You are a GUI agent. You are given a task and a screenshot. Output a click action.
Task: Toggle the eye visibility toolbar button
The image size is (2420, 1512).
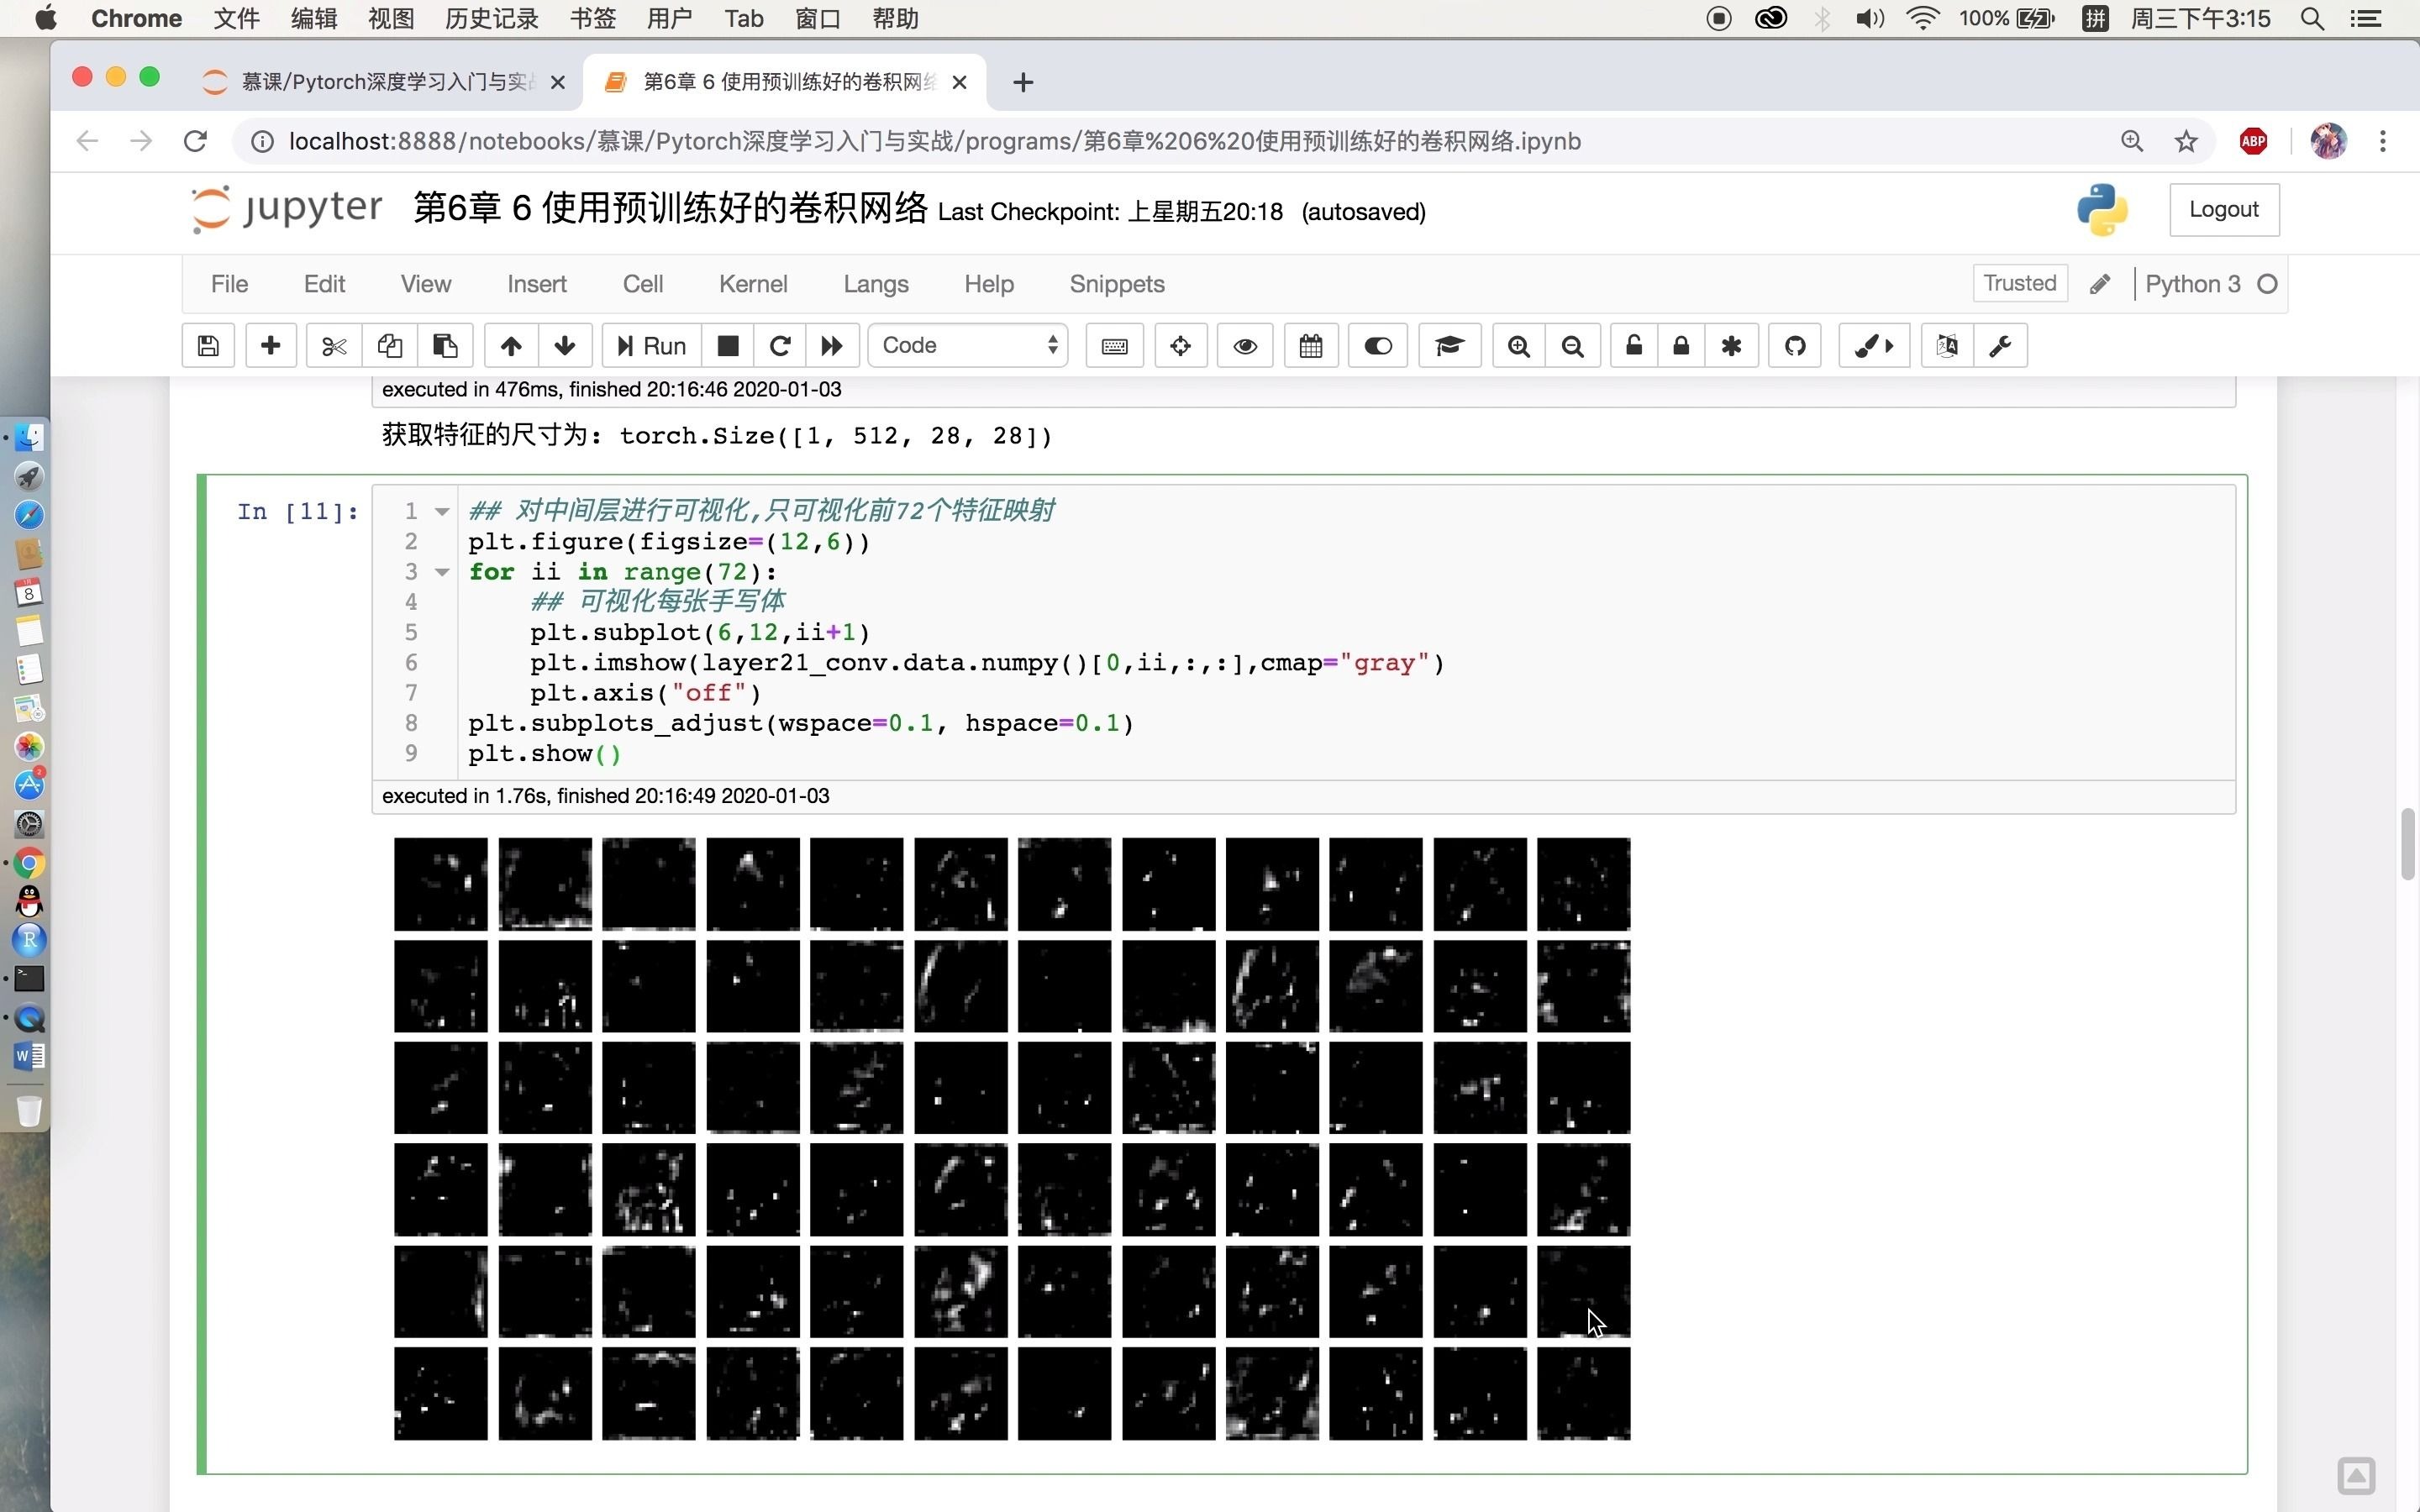1245,346
